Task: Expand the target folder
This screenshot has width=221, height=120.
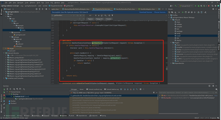Action: pos(6,48)
